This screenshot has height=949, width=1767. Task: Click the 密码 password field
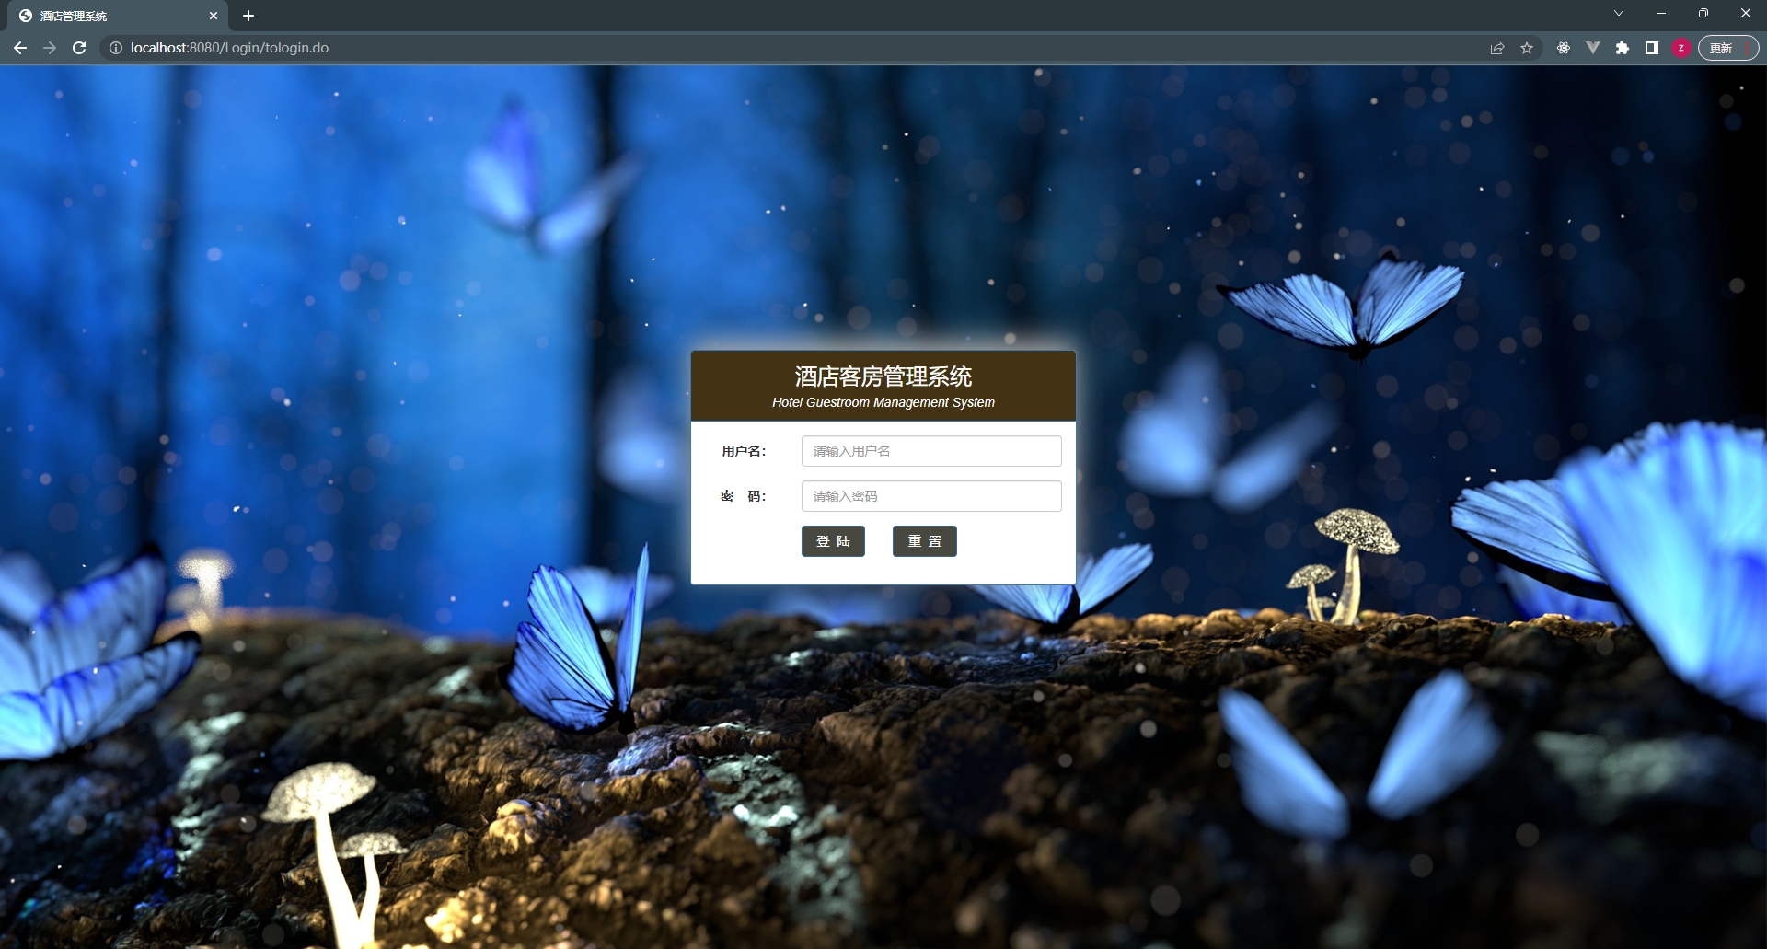(931, 496)
